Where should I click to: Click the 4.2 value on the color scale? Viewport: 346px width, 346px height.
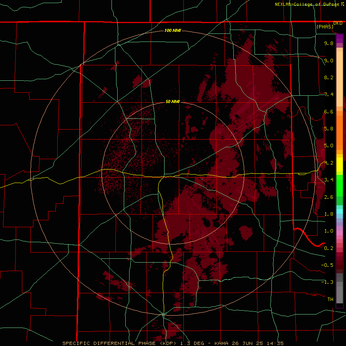329,163
